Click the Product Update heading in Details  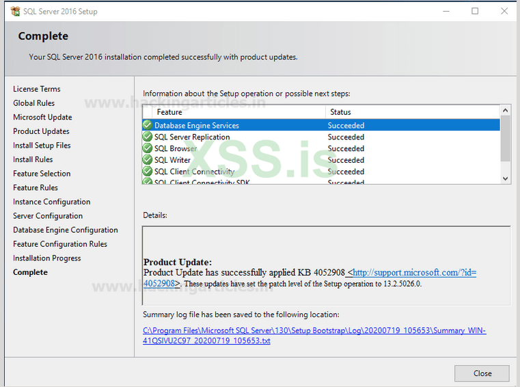pyautogui.click(x=178, y=262)
